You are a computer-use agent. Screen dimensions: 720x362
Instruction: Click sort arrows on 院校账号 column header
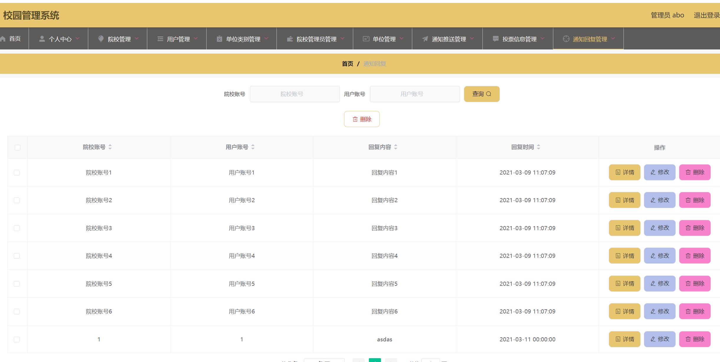tap(110, 147)
